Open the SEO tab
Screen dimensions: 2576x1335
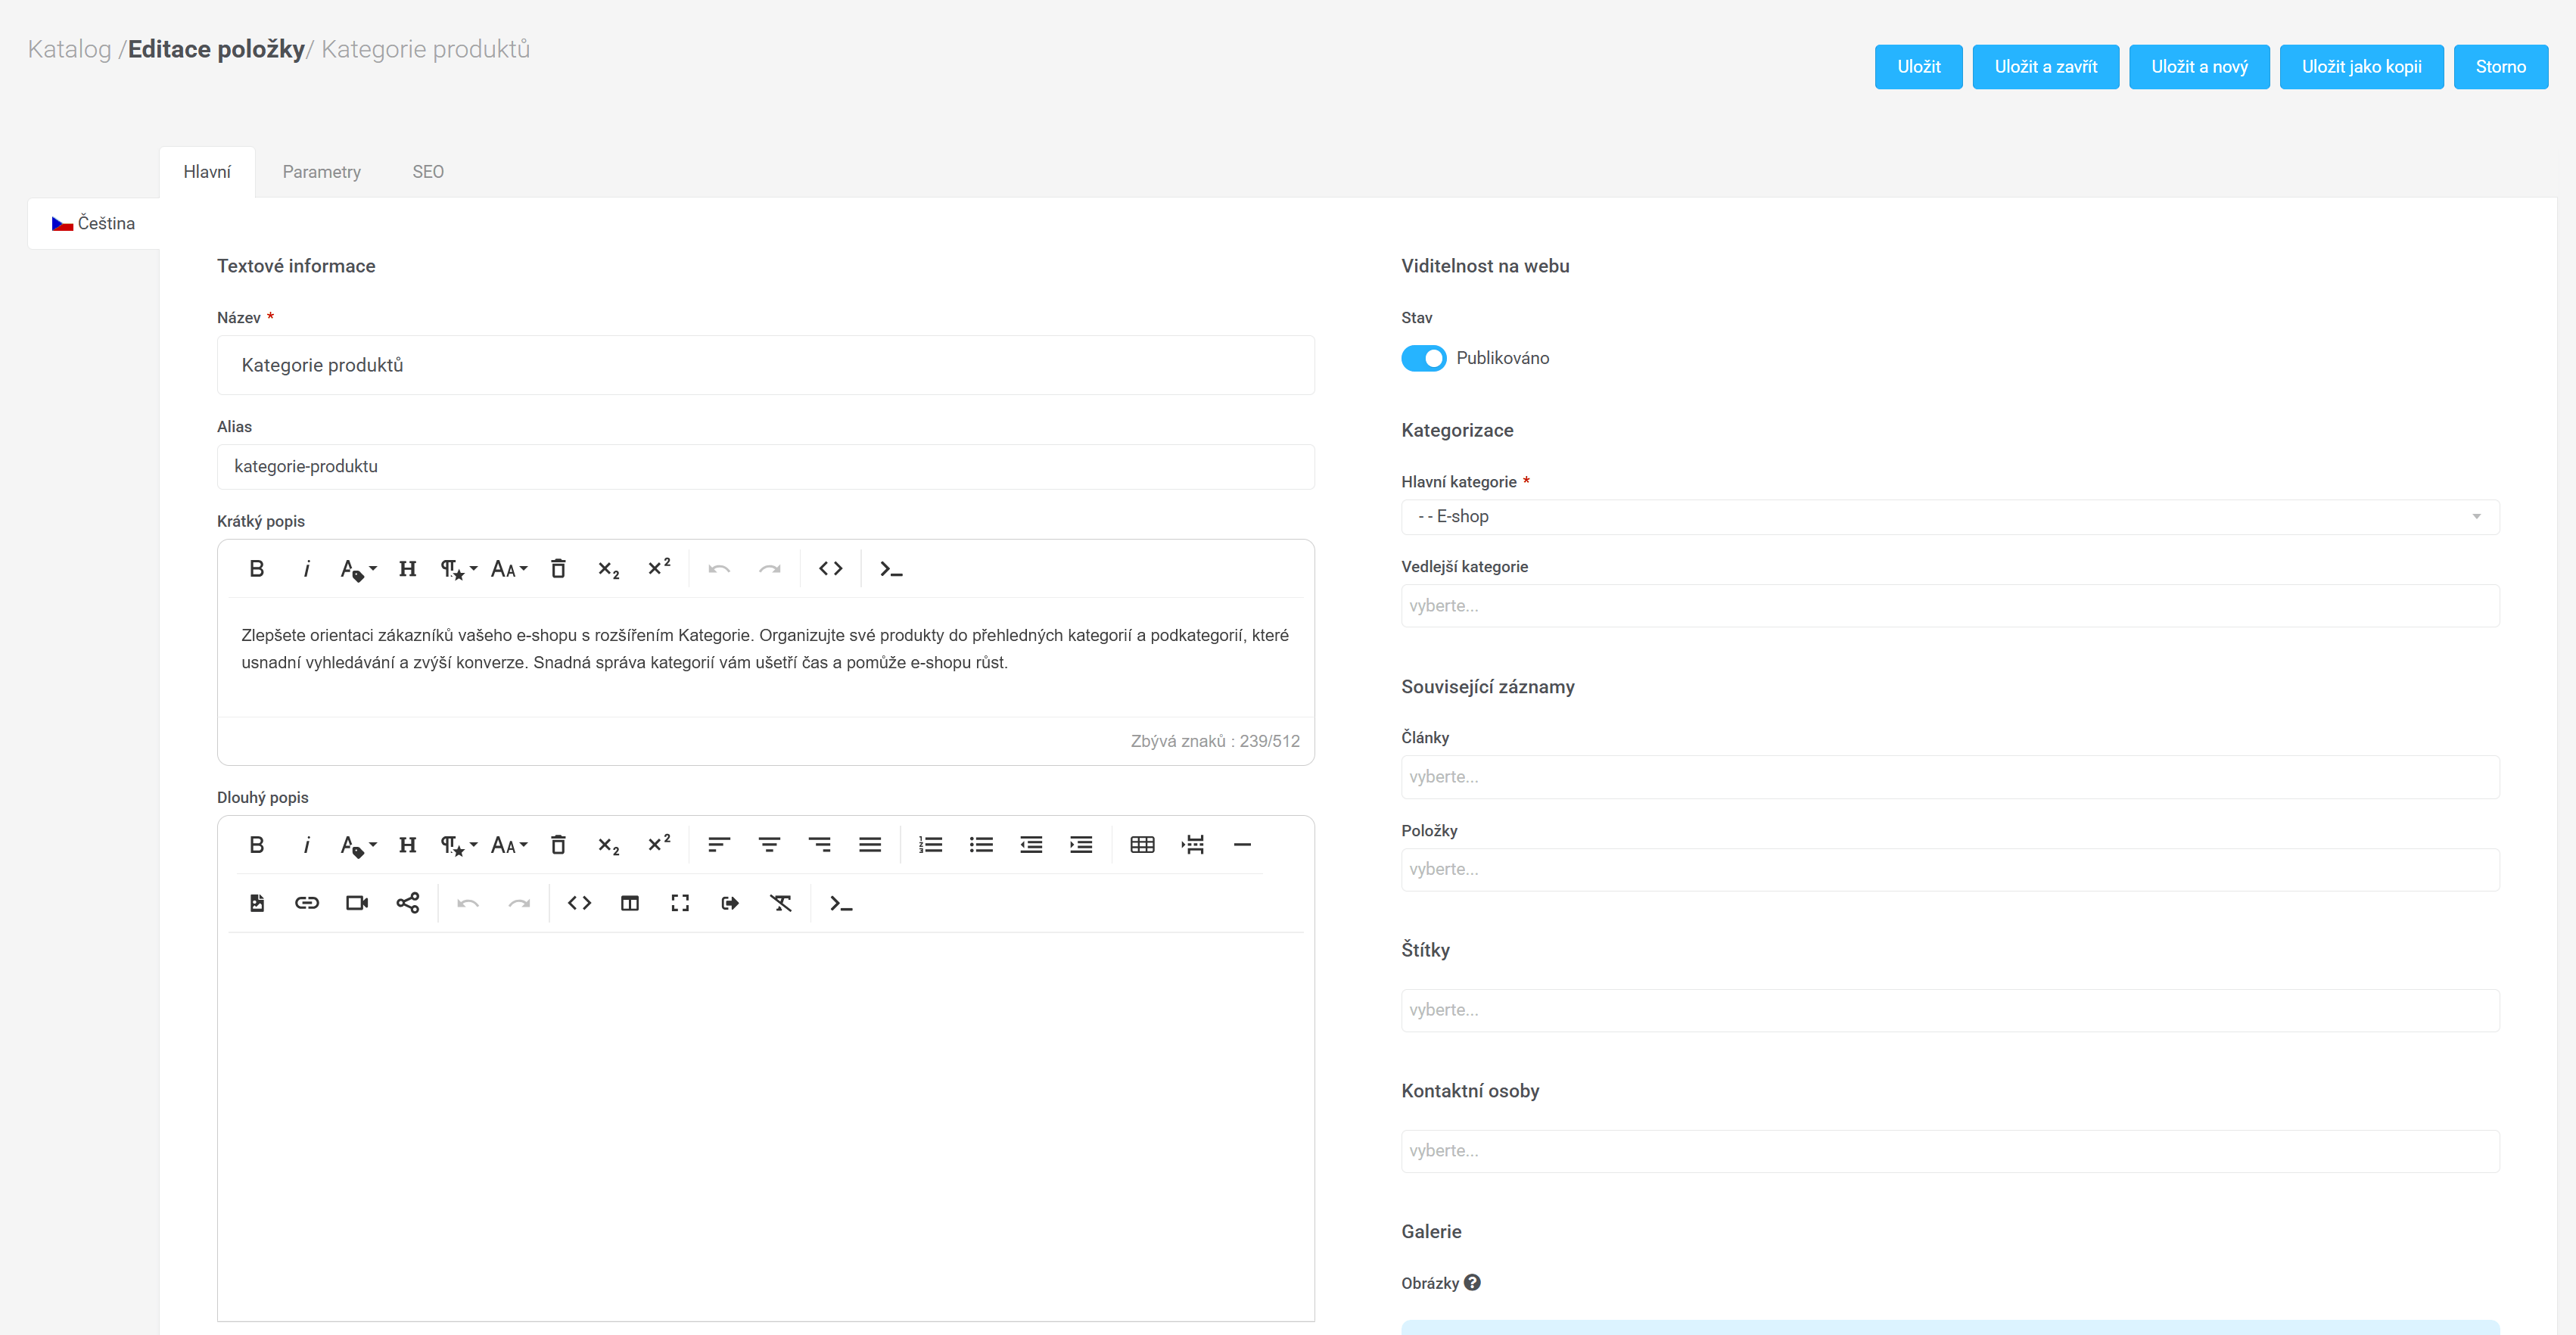click(428, 172)
